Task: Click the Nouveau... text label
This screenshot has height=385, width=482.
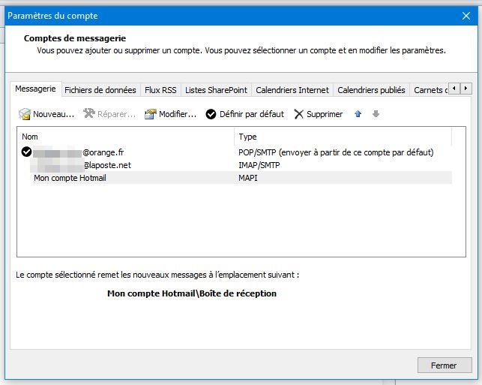Action: coord(53,114)
